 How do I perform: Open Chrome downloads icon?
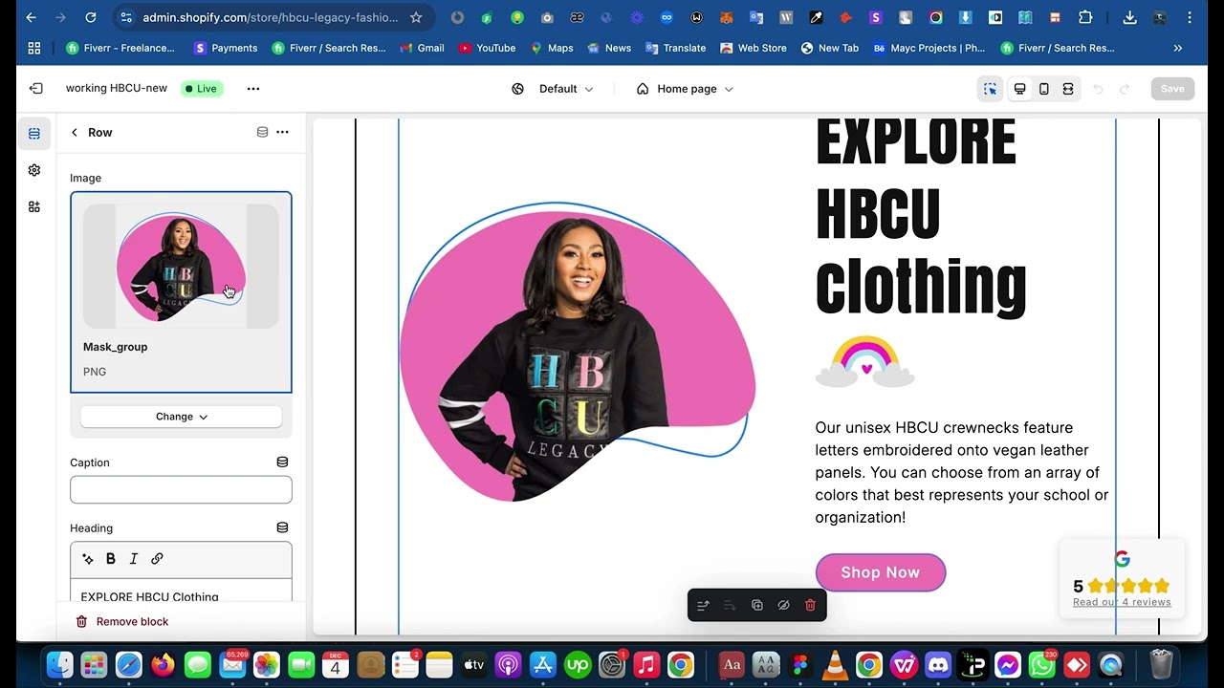[1129, 17]
